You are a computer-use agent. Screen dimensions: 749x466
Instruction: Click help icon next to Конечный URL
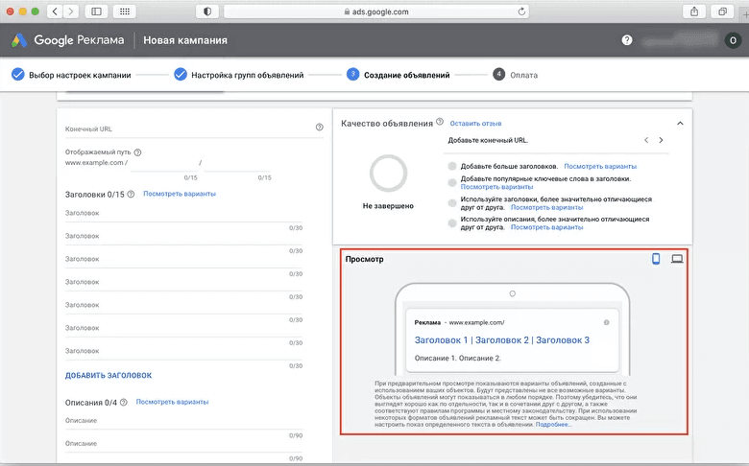[x=319, y=127]
